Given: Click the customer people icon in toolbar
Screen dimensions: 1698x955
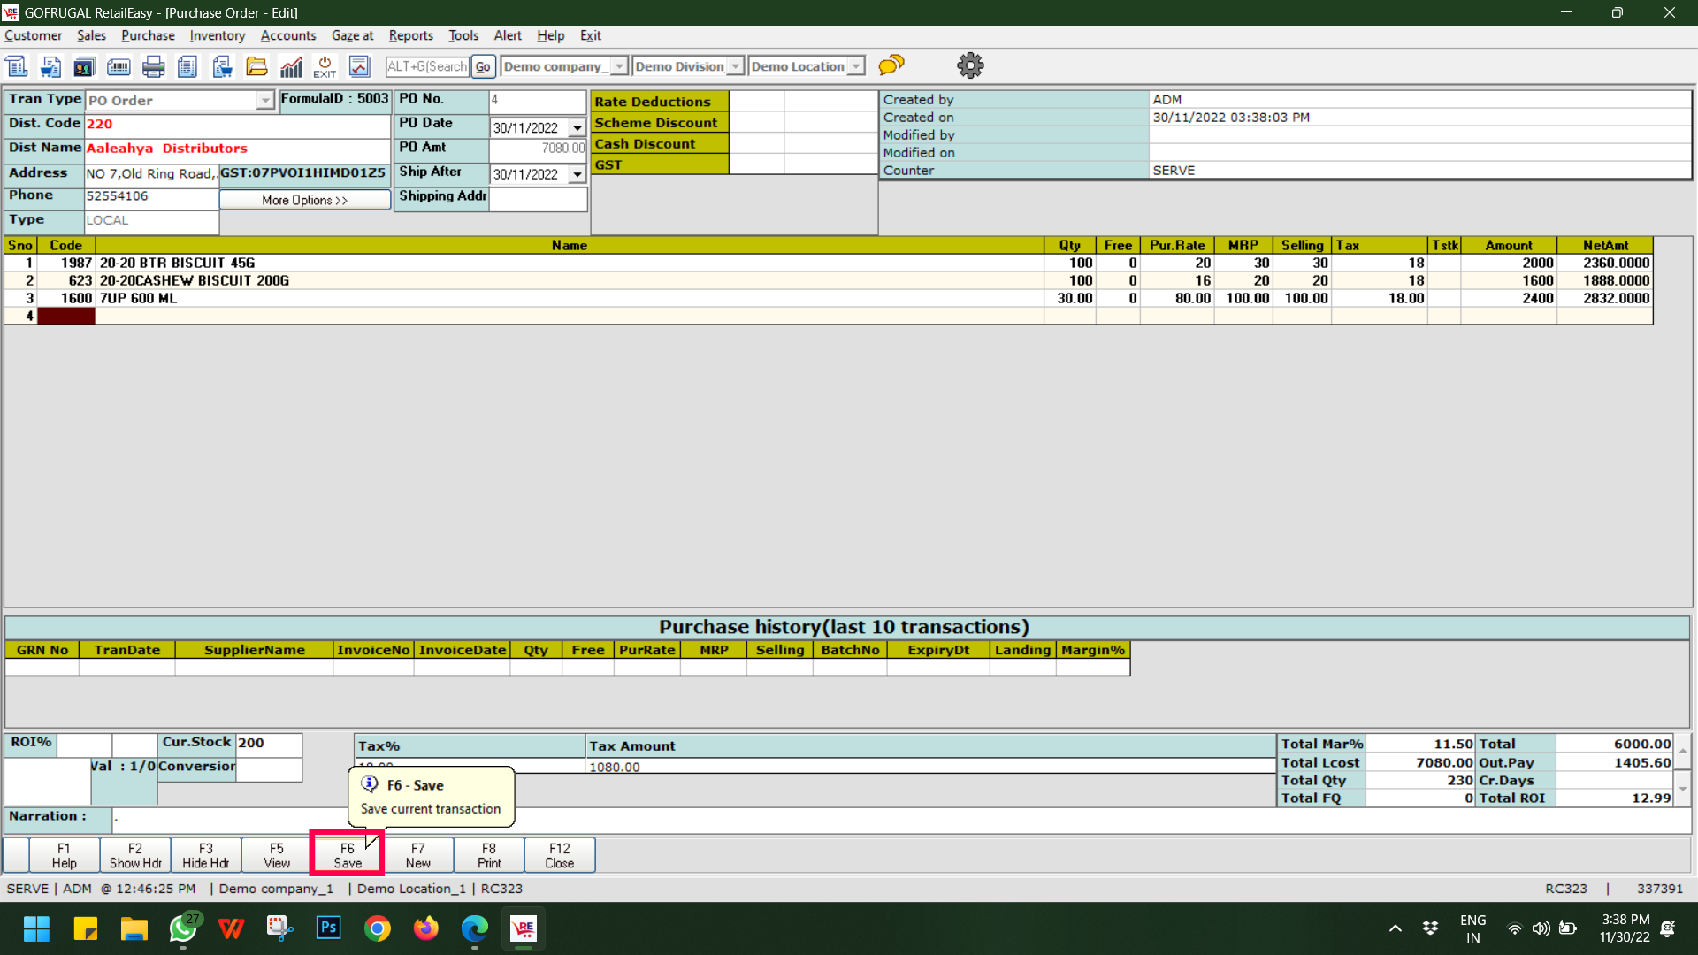Looking at the screenshot, I should point(84,66).
